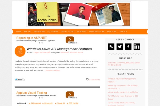
Task: Click the tweet count bubble showing 1
Action: pos(24,79)
